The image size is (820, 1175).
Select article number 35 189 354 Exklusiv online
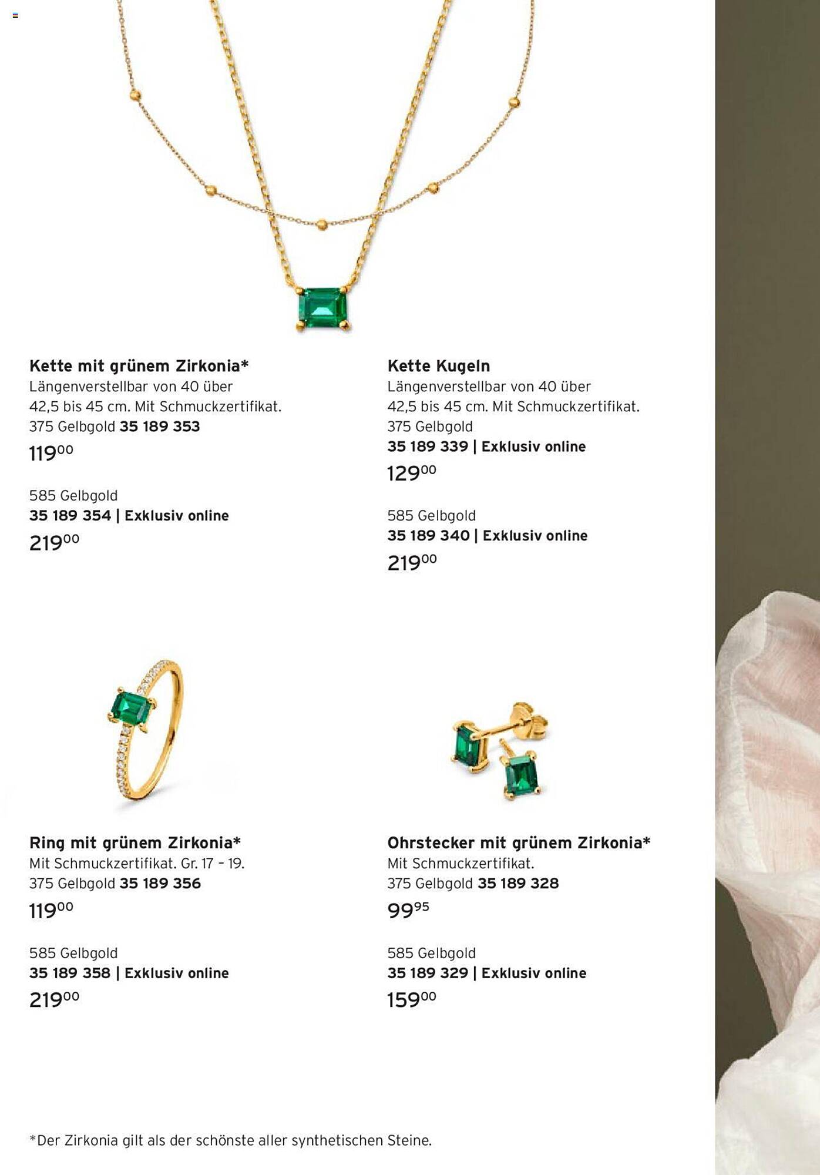129,516
